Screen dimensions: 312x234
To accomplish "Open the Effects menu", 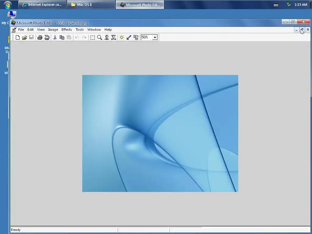I will 67,30.
